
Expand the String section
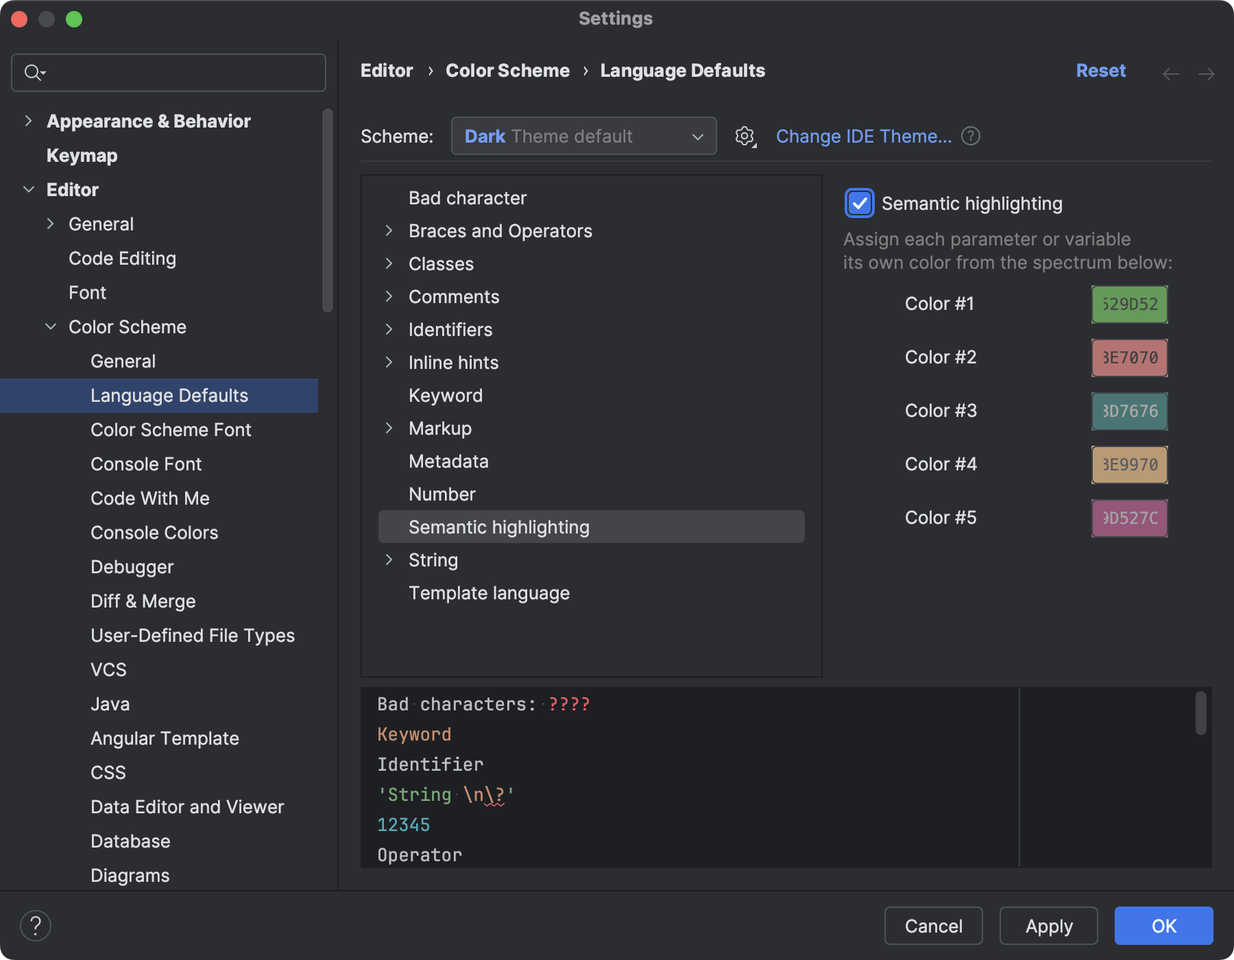[x=389, y=560]
